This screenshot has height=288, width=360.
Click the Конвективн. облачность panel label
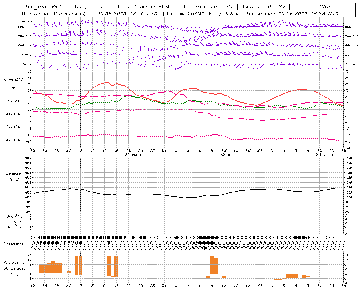[14, 266]
